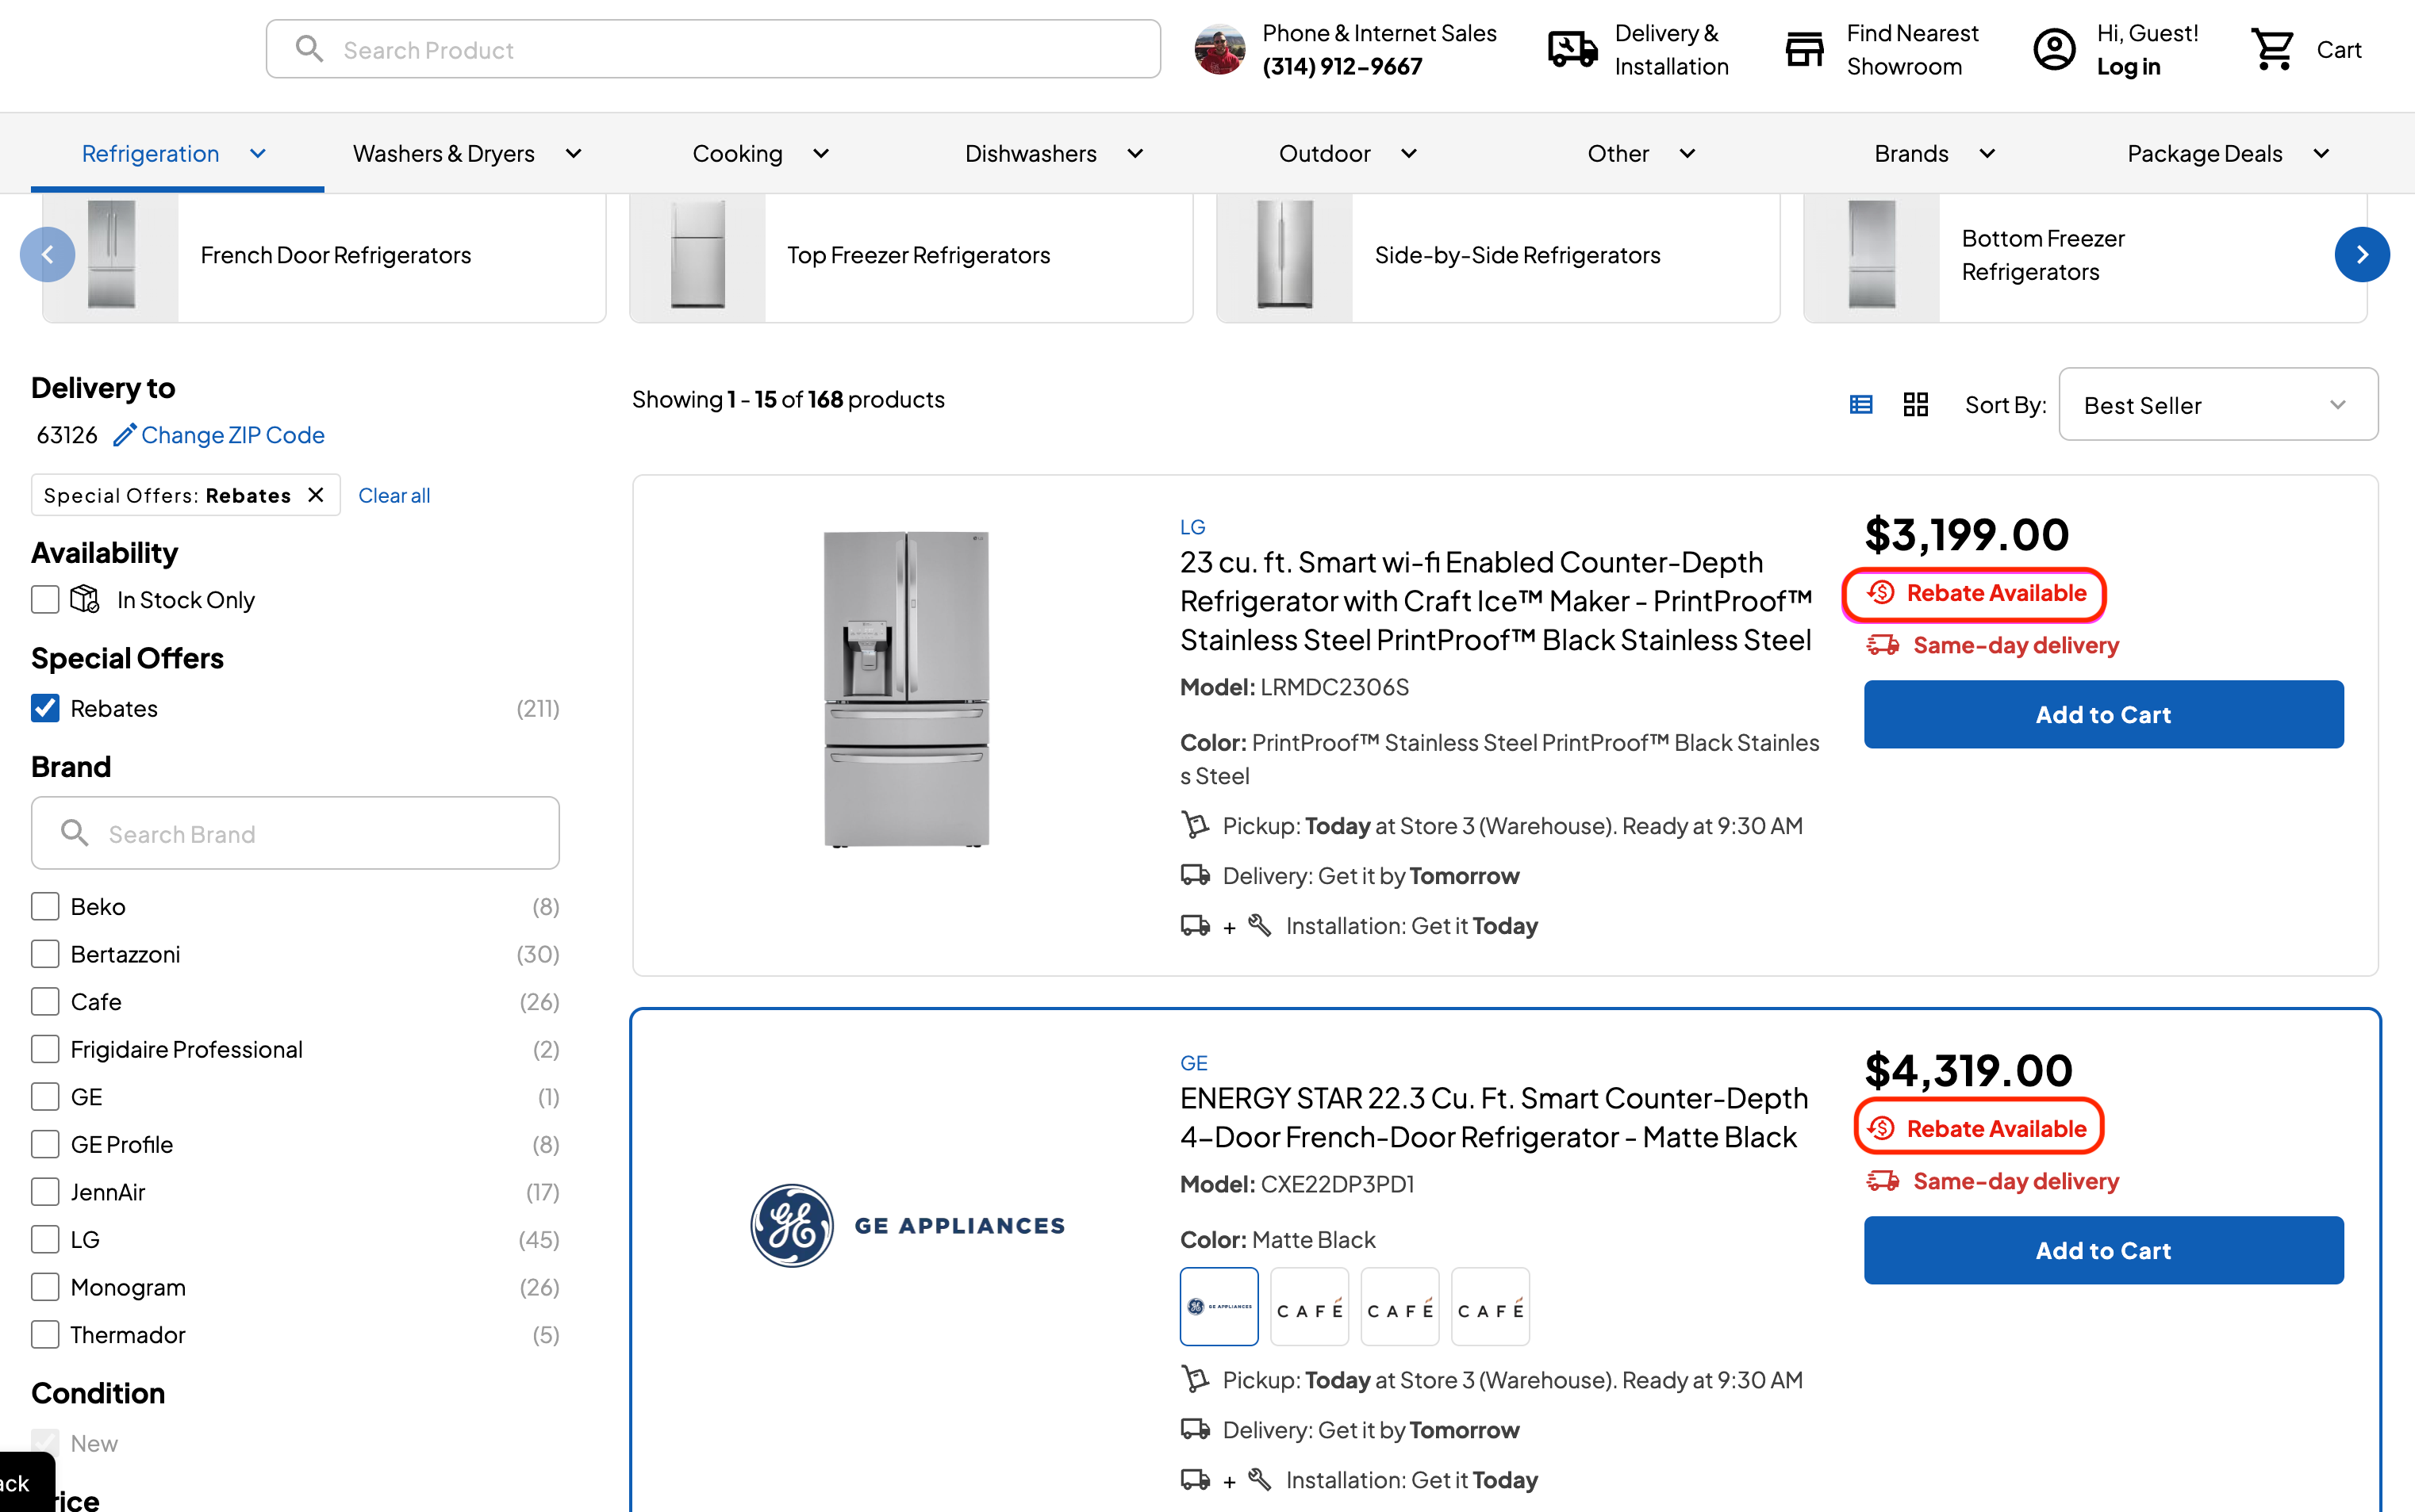Image resolution: width=2415 pixels, height=1512 pixels.
Task: Open the LG refrigerator product image
Action: (x=906, y=689)
